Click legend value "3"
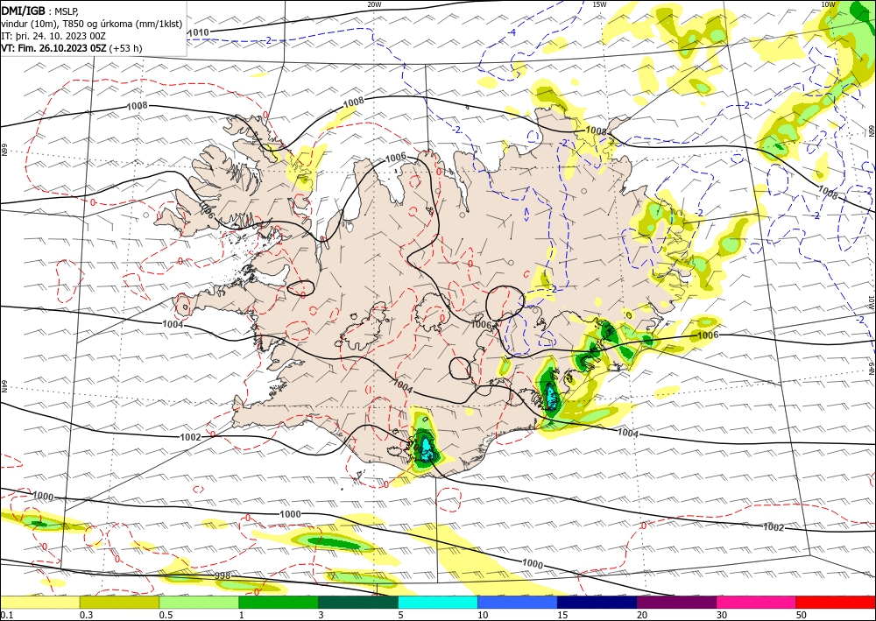Viewport: 876px width, 621px height. [x=321, y=615]
